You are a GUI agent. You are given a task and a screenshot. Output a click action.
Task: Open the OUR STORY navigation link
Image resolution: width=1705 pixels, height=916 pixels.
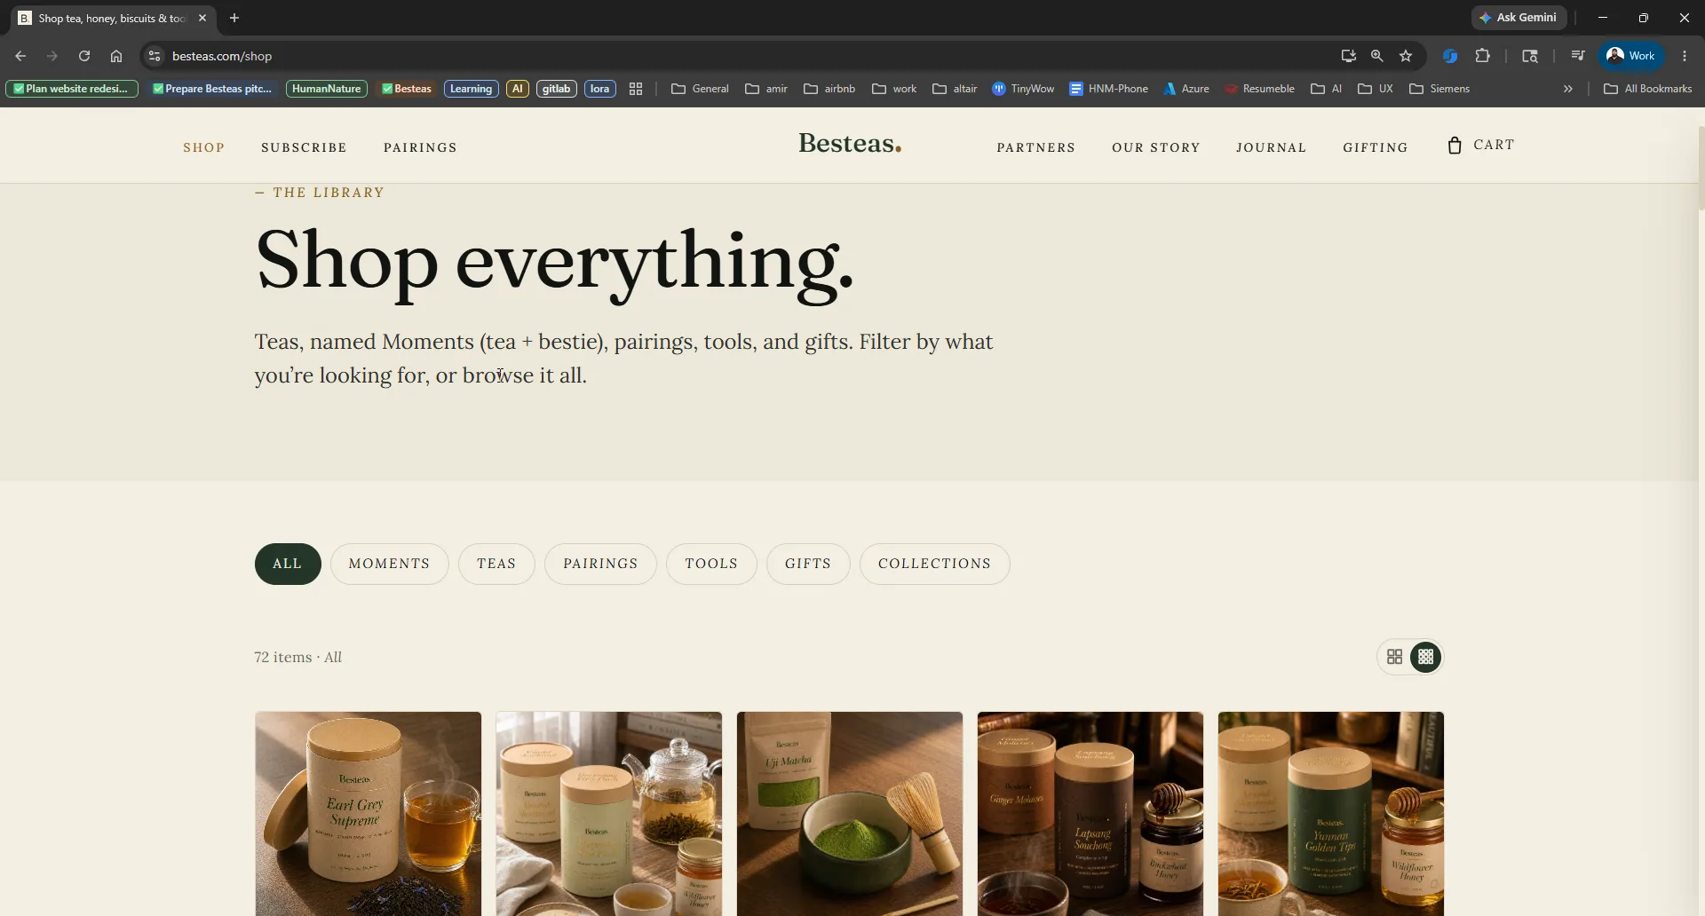1155,147
